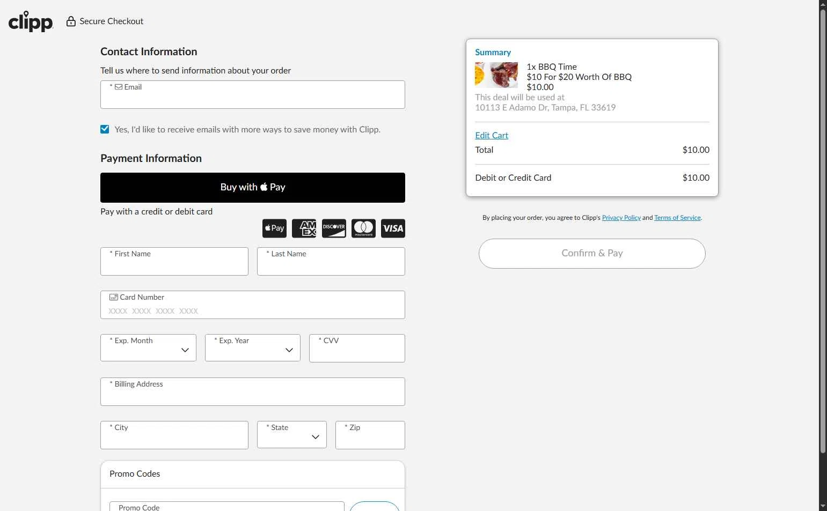Click the Secure Checkout lock icon

click(x=71, y=21)
